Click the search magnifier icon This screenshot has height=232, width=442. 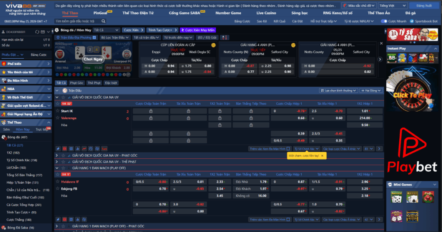click(104, 21)
